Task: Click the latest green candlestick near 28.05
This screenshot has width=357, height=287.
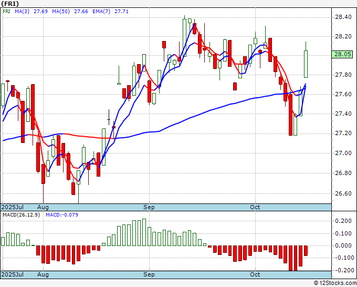Action: coord(306,64)
